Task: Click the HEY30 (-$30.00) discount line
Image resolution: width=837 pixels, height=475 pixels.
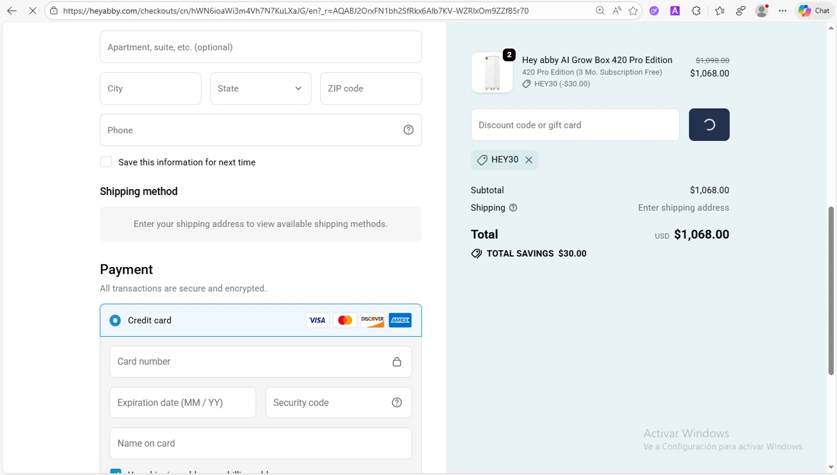Action: (556, 84)
